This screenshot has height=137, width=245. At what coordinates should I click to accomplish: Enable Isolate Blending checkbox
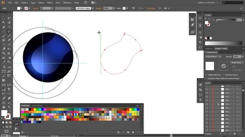(206, 75)
